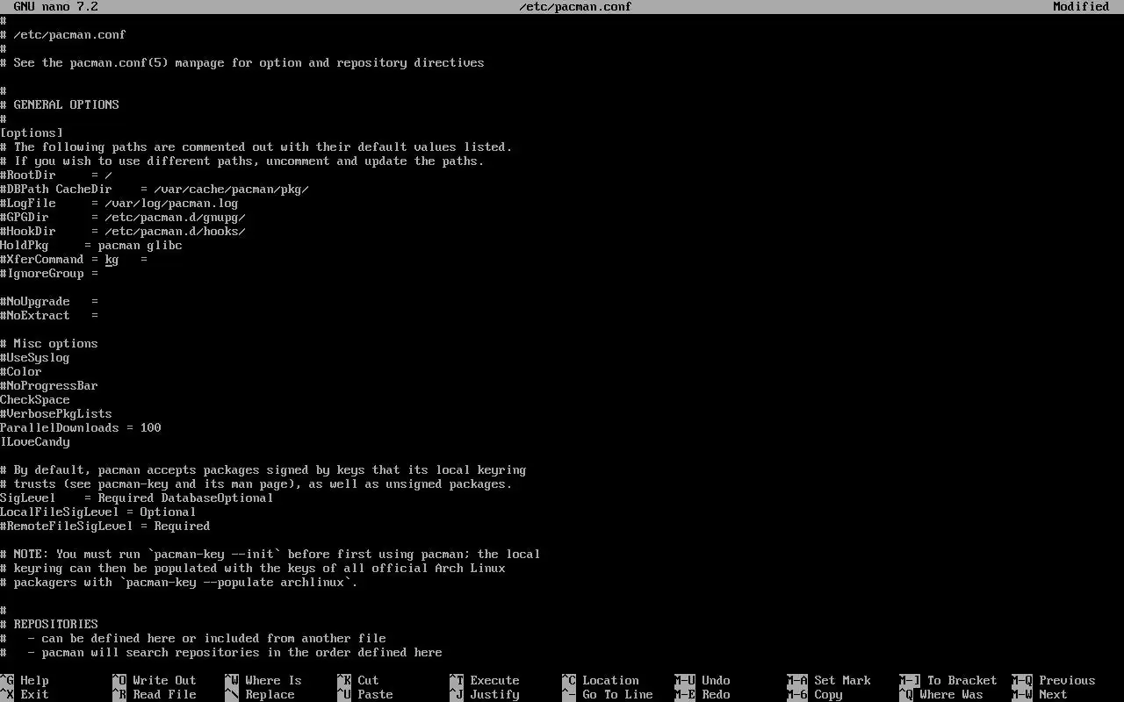The image size is (1124, 702).
Task: Place cursor on the [options] line
Action: pos(32,133)
